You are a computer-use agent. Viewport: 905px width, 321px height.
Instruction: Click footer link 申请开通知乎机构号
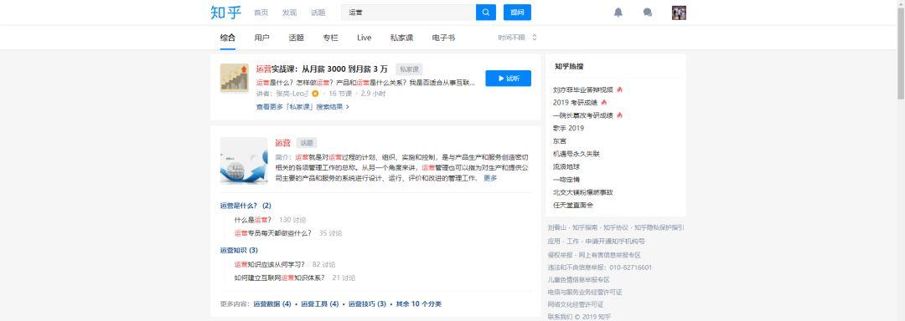tap(615, 242)
